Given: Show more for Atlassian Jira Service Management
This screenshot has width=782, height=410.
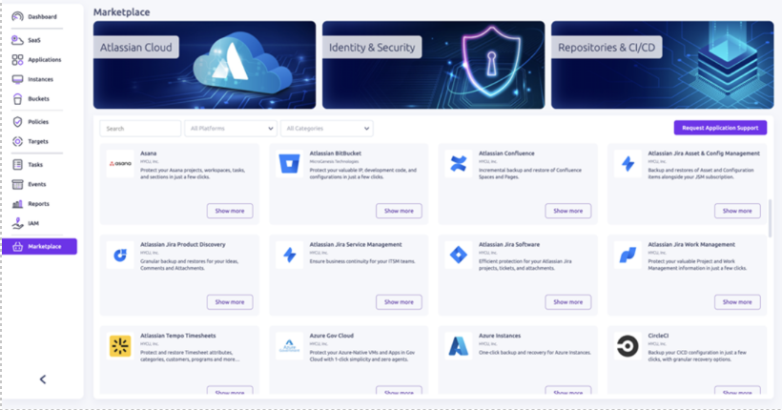Looking at the screenshot, I should pos(399,301).
